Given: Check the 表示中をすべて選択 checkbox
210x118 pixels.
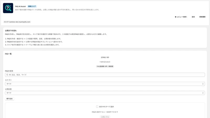Looking at the screenshot, I should coord(97,107).
